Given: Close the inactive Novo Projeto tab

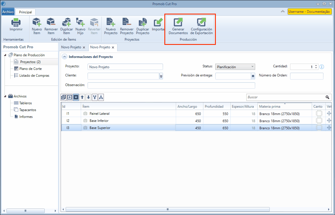Looking at the screenshot, I should point(84,47).
